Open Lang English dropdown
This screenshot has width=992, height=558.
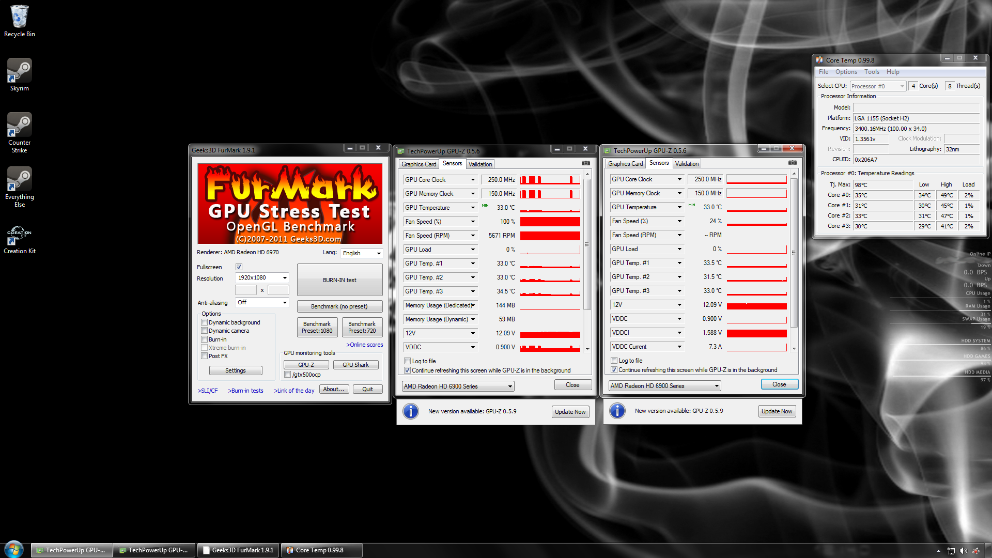[362, 253]
